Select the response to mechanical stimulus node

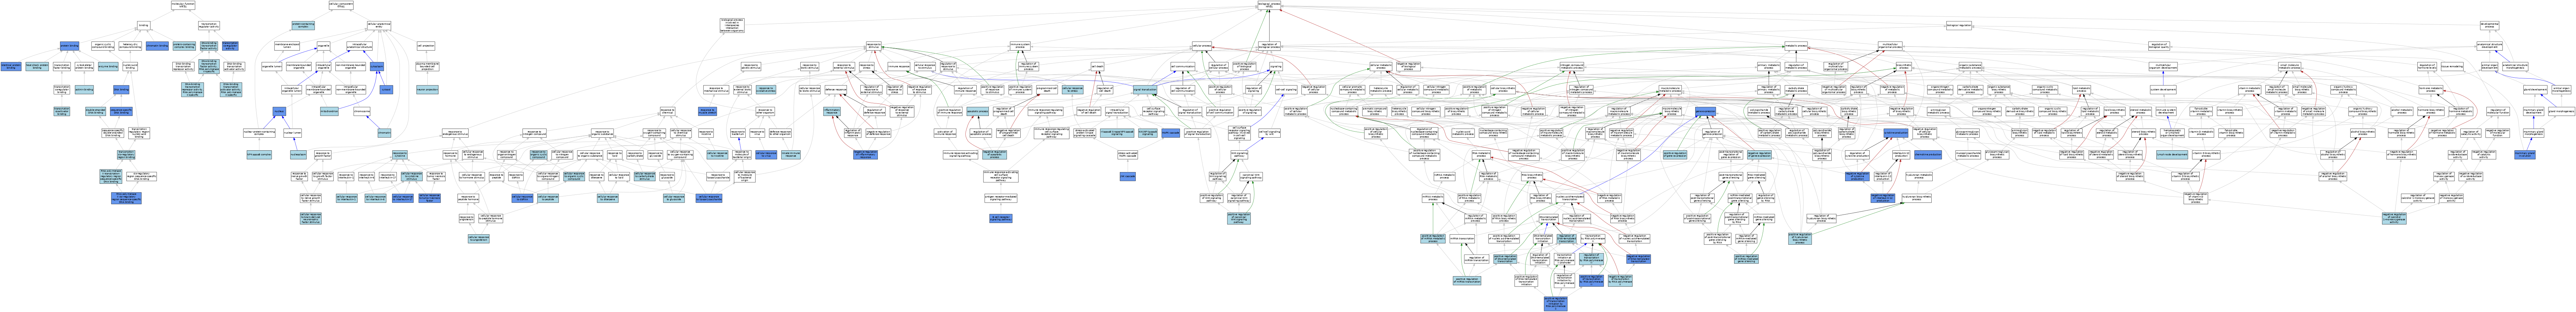click(x=716, y=90)
